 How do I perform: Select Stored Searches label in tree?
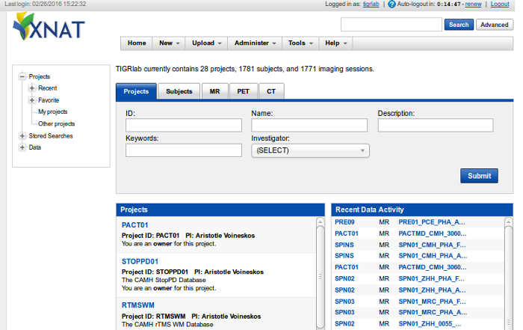click(x=51, y=136)
